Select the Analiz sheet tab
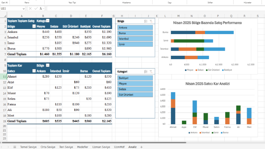 click(132, 147)
